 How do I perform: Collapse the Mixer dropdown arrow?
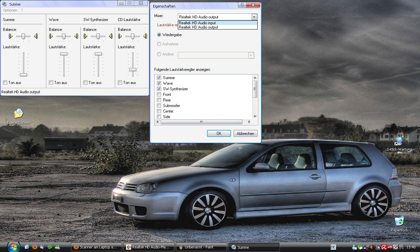coord(254,17)
